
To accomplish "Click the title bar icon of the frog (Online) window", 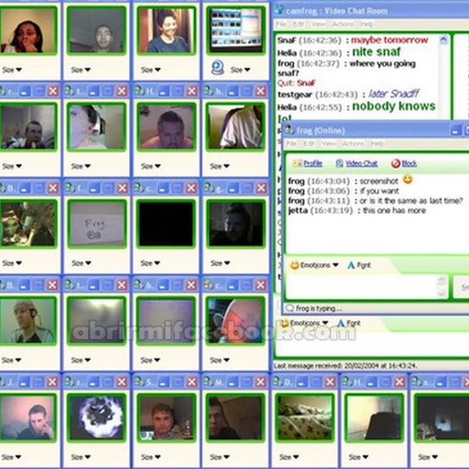I will point(289,130).
